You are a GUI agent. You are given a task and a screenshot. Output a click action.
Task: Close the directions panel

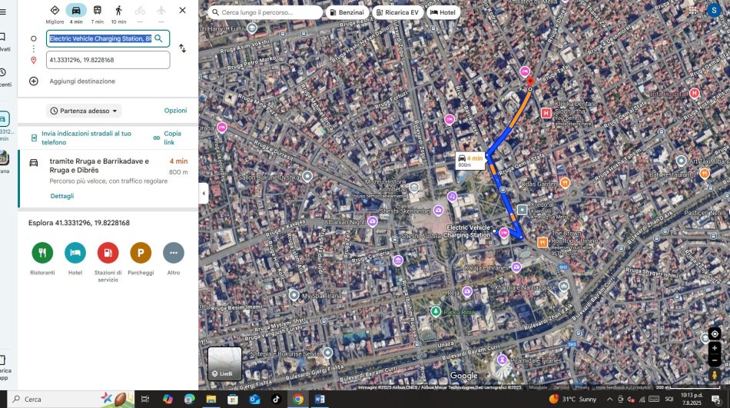click(182, 11)
